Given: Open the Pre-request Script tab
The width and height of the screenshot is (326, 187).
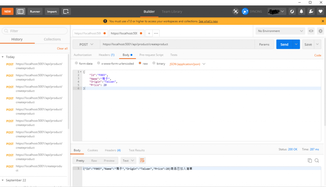Looking at the screenshot, I should pyautogui.click(x=151, y=55).
